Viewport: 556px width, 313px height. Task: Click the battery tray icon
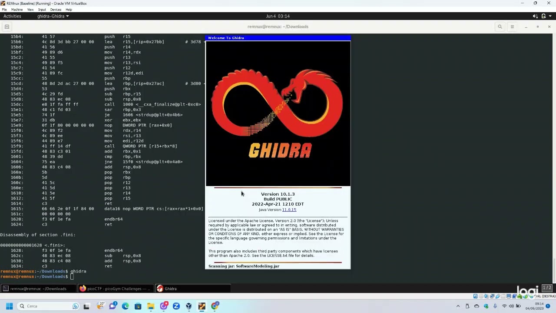pyautogui.click(x=518, y=306)
